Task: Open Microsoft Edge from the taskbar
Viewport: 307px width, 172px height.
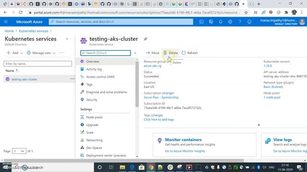Action: coord(132,167)
